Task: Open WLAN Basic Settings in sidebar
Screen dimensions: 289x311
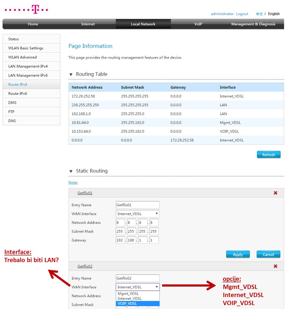Action: [x=26, y=48]
